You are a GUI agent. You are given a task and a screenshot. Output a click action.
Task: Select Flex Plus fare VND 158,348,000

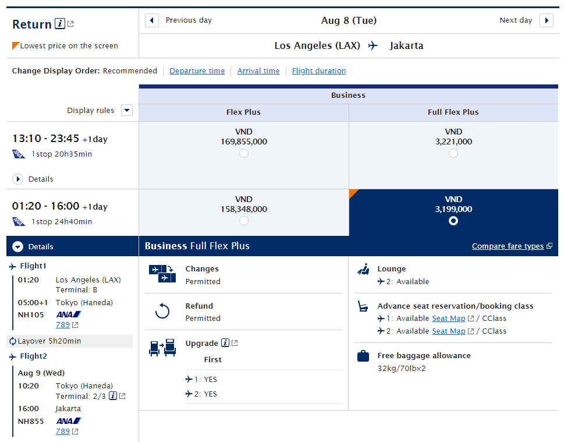click(x=244, y=221)
